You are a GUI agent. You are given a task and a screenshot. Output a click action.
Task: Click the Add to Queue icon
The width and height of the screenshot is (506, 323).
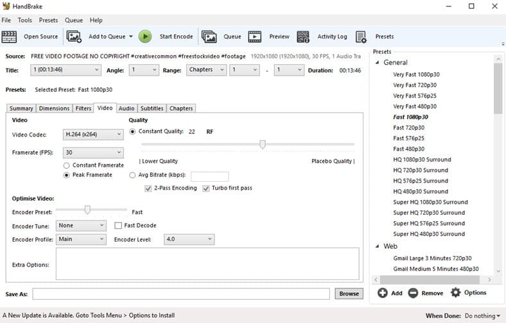click(74, 37)
